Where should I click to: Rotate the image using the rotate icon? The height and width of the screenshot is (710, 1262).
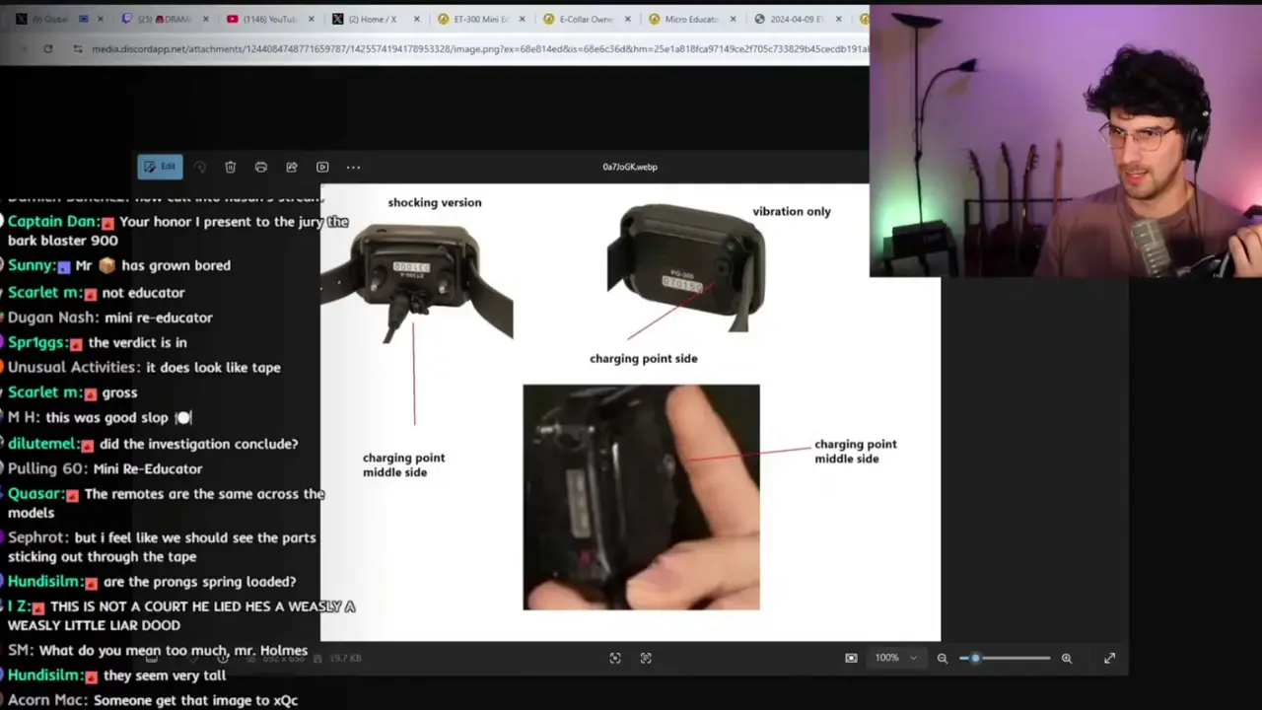200,168
